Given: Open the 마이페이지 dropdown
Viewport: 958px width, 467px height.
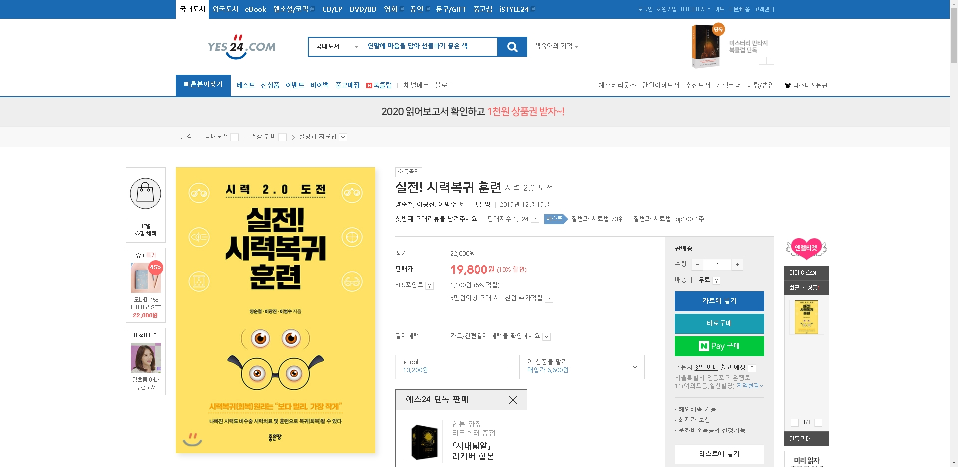Looking at the screenshot, I should click(695, 9).
